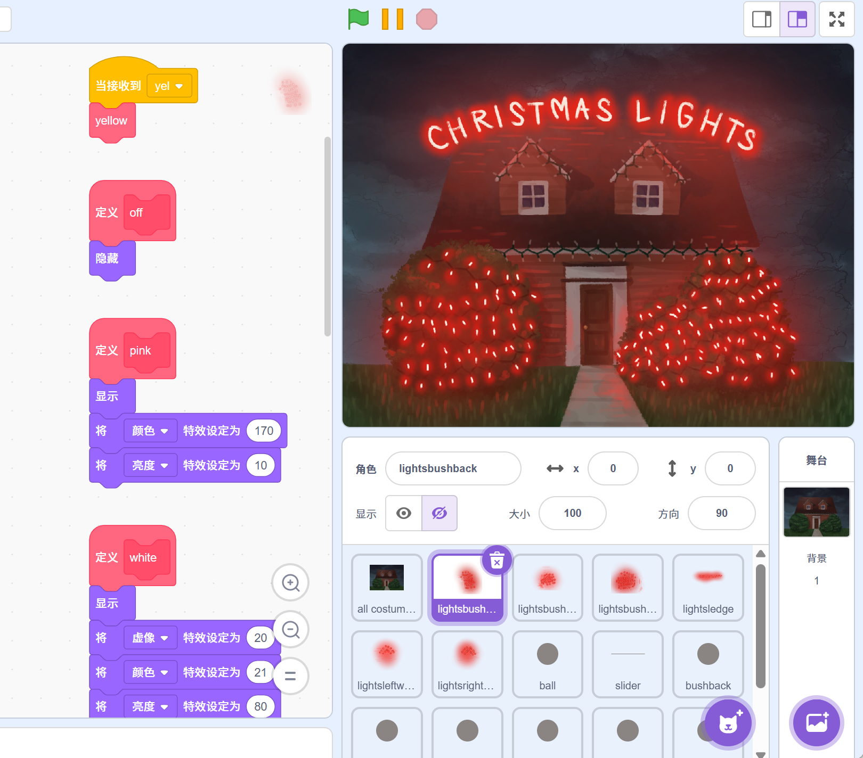The height and width of the screenshot is (758, 863).
Task: Delete the selected lightsbushback sprite
Action: (496, 561)
